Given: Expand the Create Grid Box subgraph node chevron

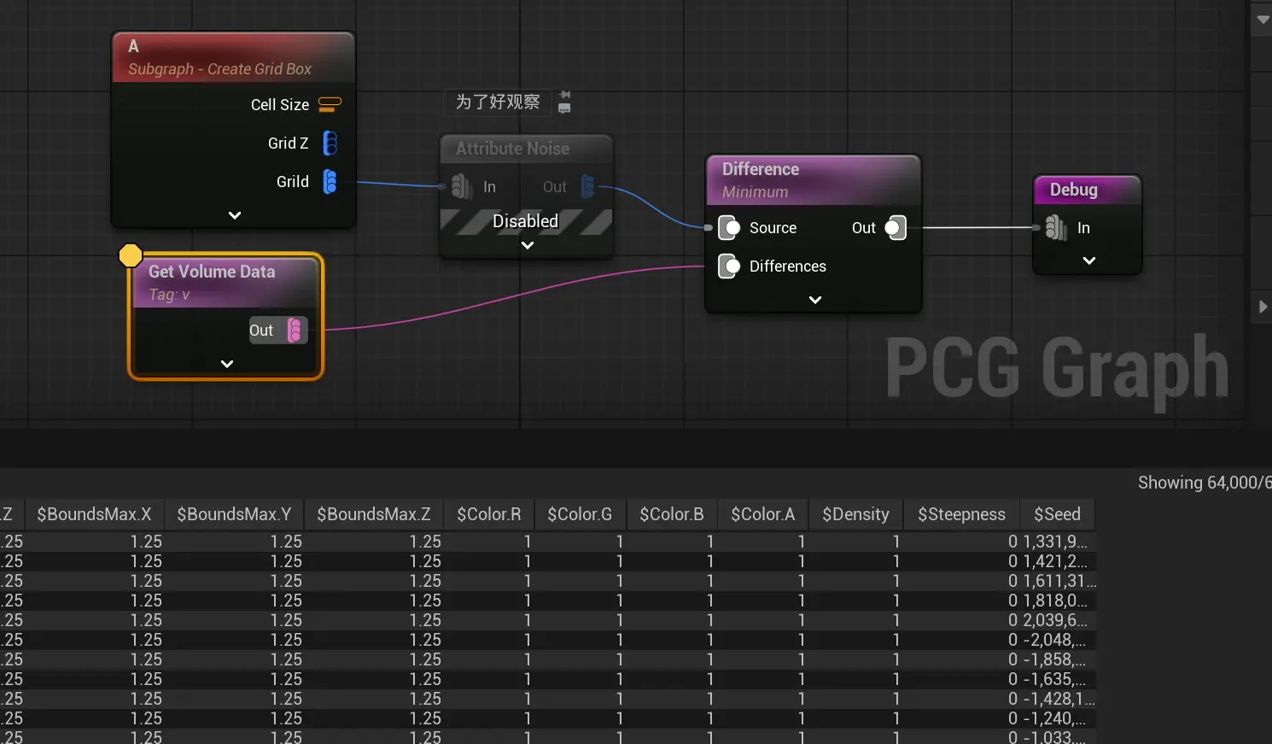Looking at the screenshot, I should pyautogui.click(x=235, y=215).
